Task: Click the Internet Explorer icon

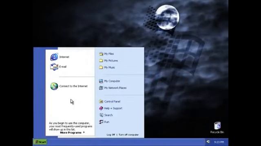Action: (x=54, y=57)
